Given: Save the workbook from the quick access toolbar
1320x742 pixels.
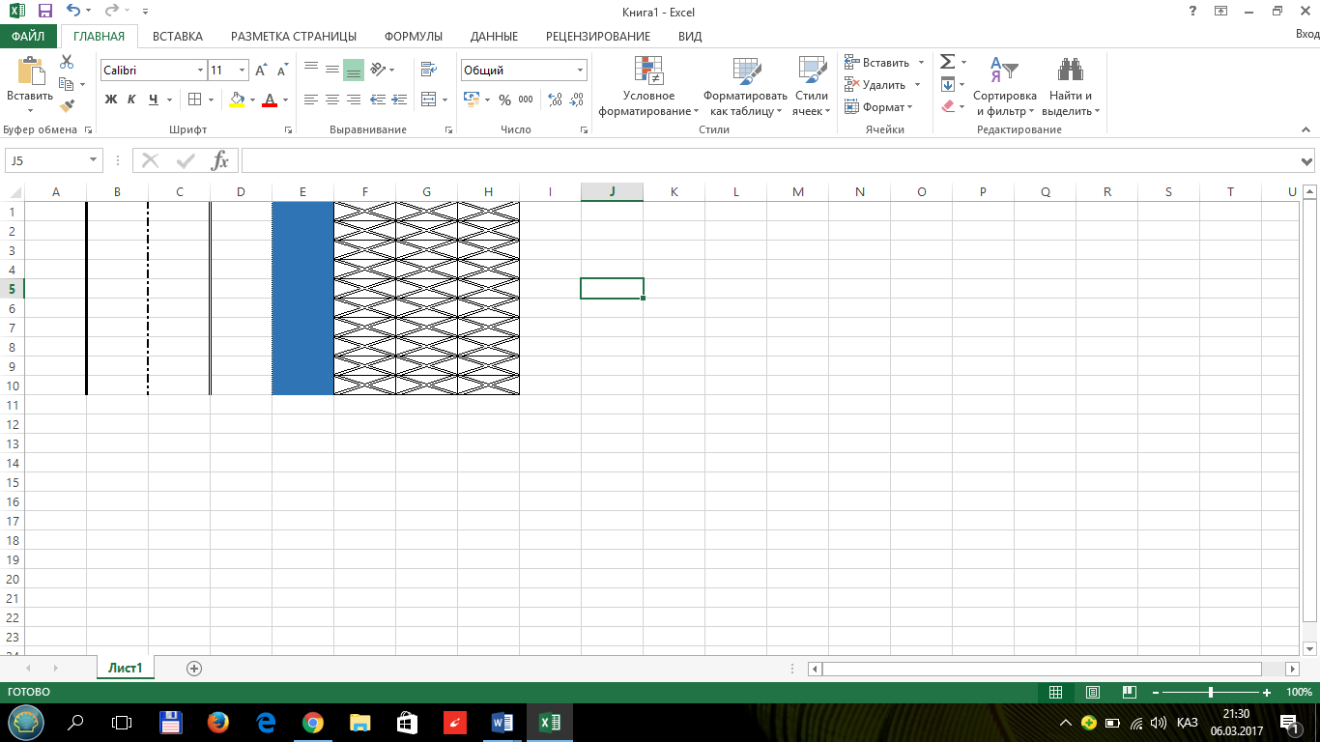Looking at the screenshot, I should click(x=45, y=12).
